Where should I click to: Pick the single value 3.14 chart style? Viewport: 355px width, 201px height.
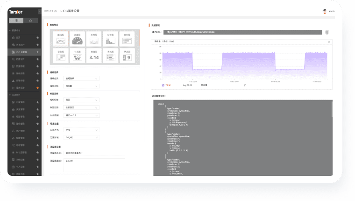click(x=94, y=55)
